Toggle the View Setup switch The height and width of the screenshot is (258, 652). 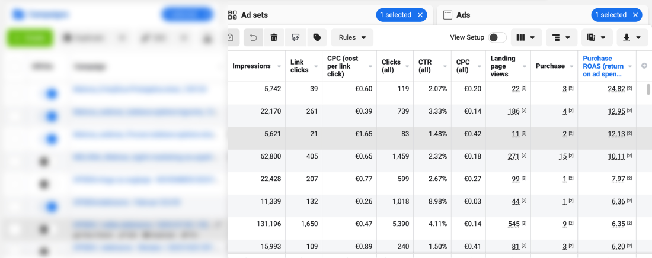tap(497, 37)
